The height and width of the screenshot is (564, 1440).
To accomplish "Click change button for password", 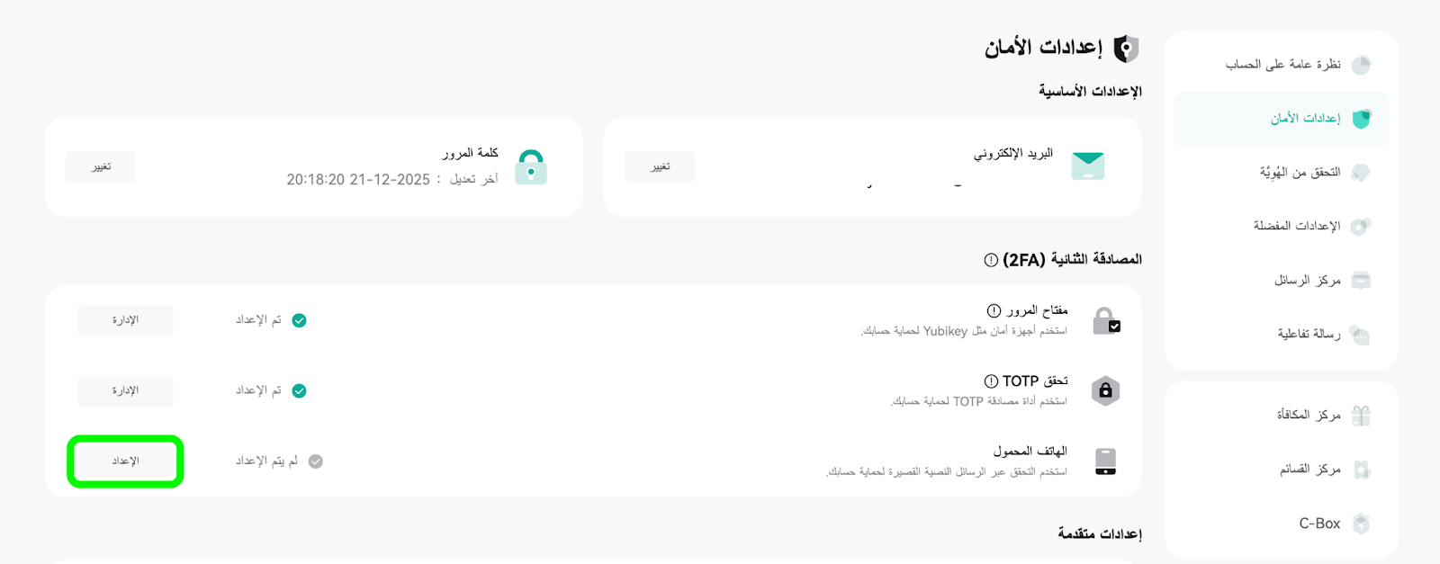I will click(x=101, y=167).
